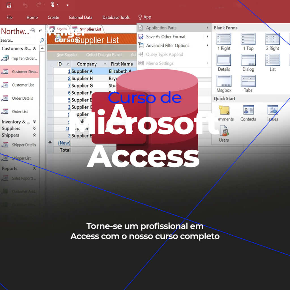
Task: Choose the Users quick start part
Action: pos(224,134)
